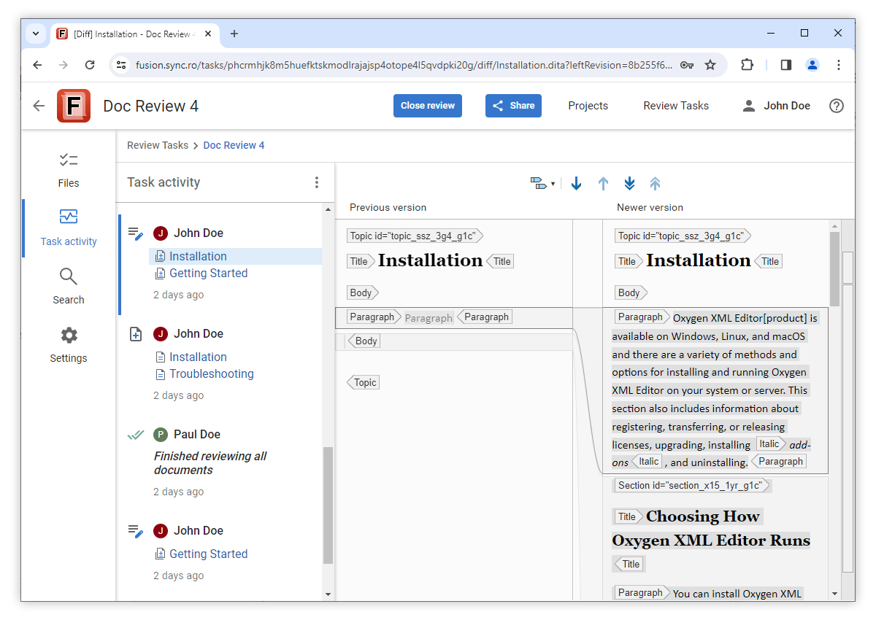Open Review Tasks page in header
This screenshot has width=876, height=620.
pyautogui.click(x=676, y=106)
